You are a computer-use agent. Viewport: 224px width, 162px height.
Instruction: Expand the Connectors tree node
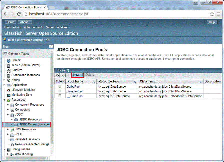[x=8, y=110]
